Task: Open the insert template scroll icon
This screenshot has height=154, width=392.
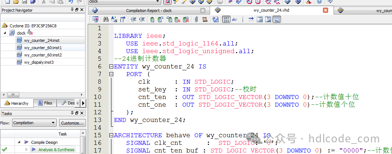Action: [x=205, y=19]
